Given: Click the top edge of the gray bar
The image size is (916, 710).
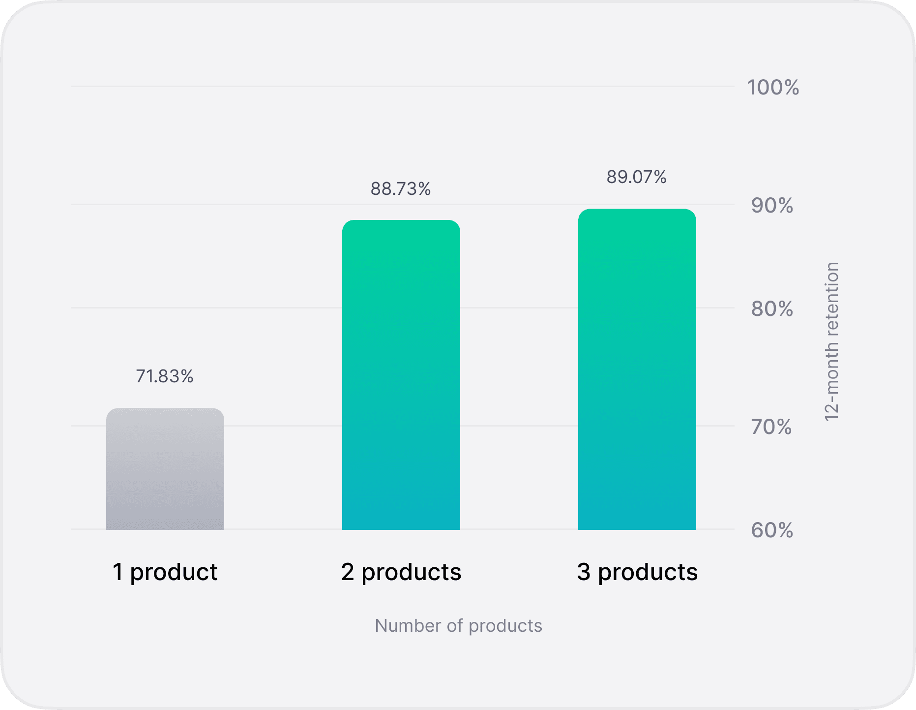Looking at the screenshot, I should click(x=165, y=409).
